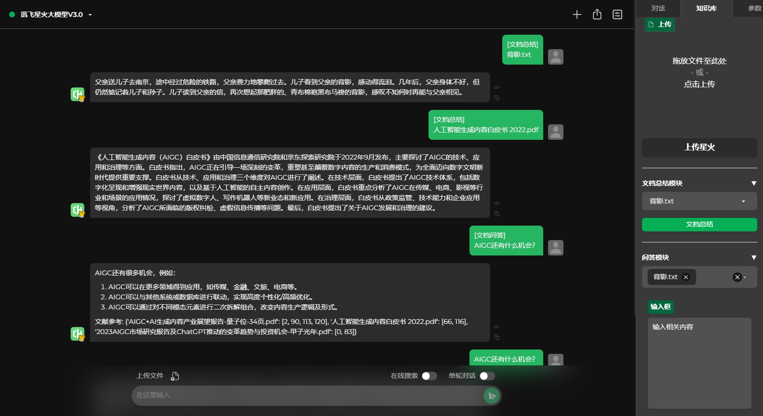Open the settings sliders icon in header
Image resolution: width=763 pixels, height=416 pixels.
pyautogui.click(x=617, y=14)
